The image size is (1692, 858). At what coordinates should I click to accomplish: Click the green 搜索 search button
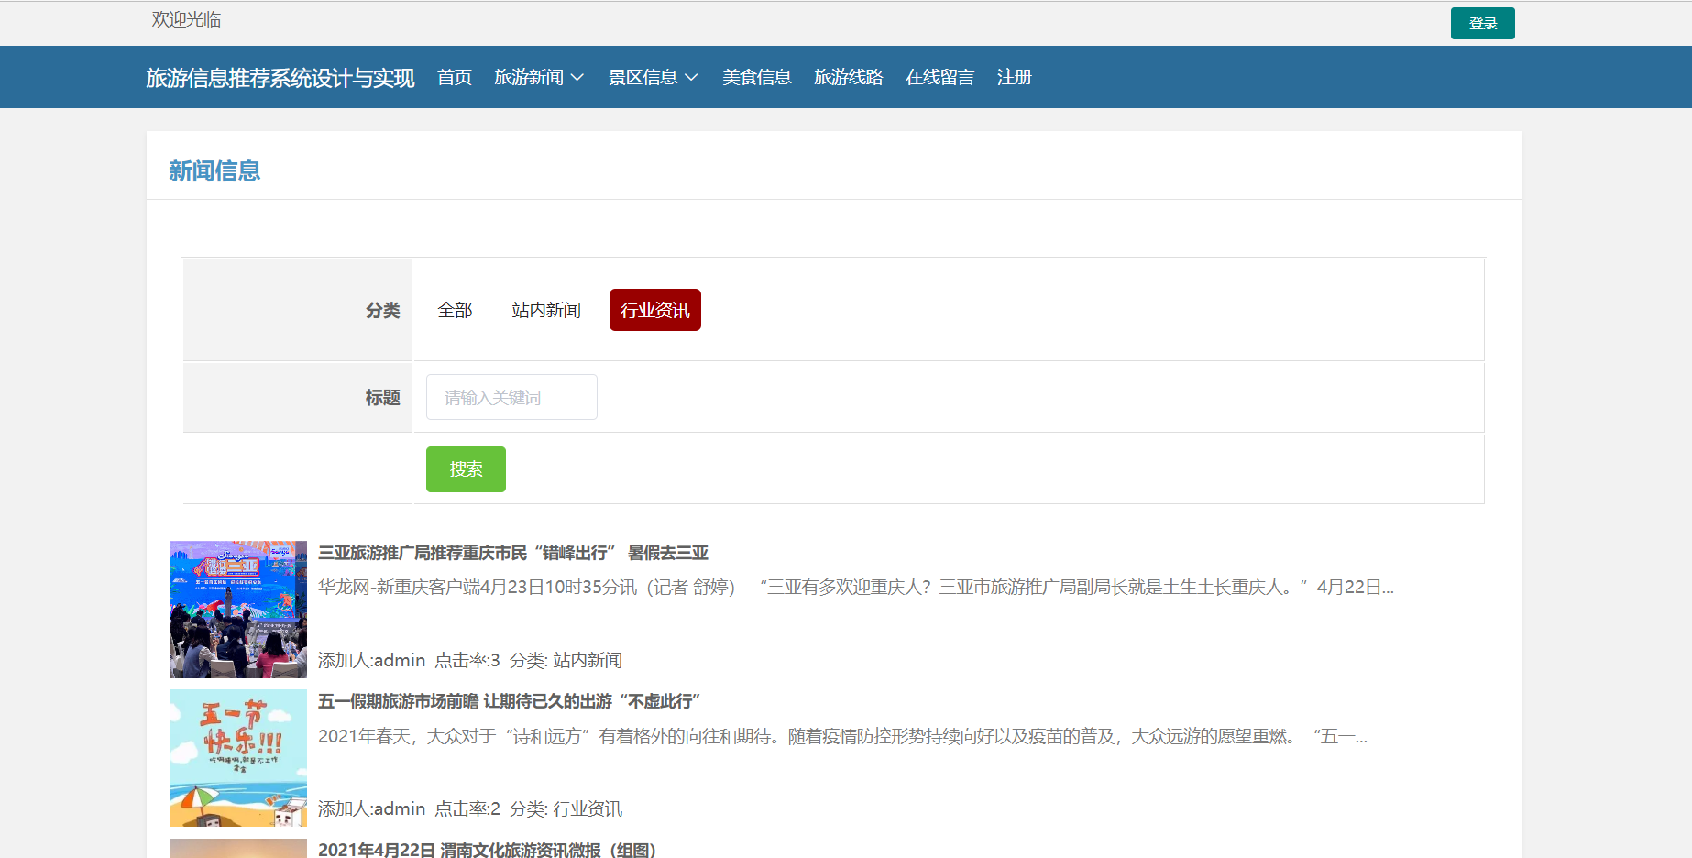[466, 469]
